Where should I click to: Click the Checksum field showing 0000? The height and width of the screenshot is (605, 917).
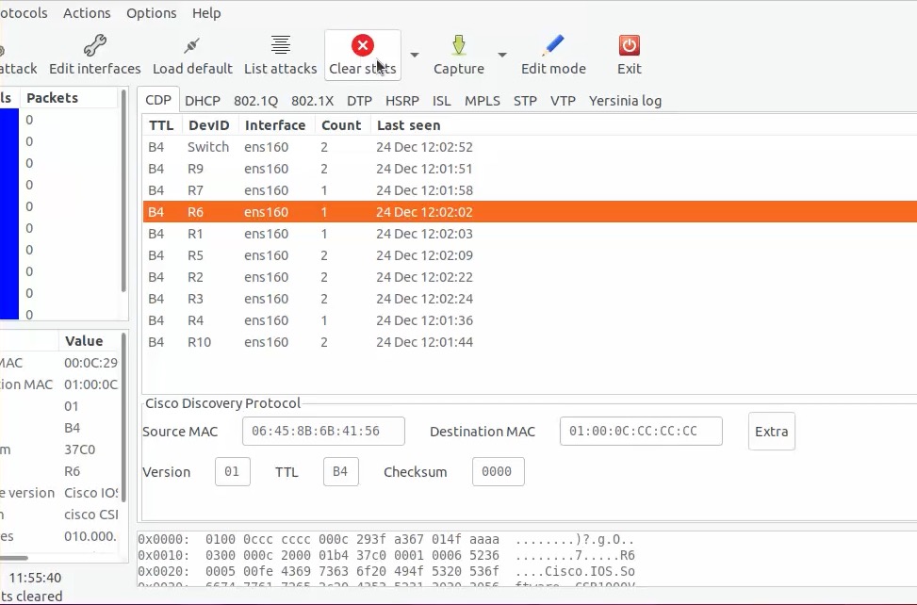(x=499, y=472)
